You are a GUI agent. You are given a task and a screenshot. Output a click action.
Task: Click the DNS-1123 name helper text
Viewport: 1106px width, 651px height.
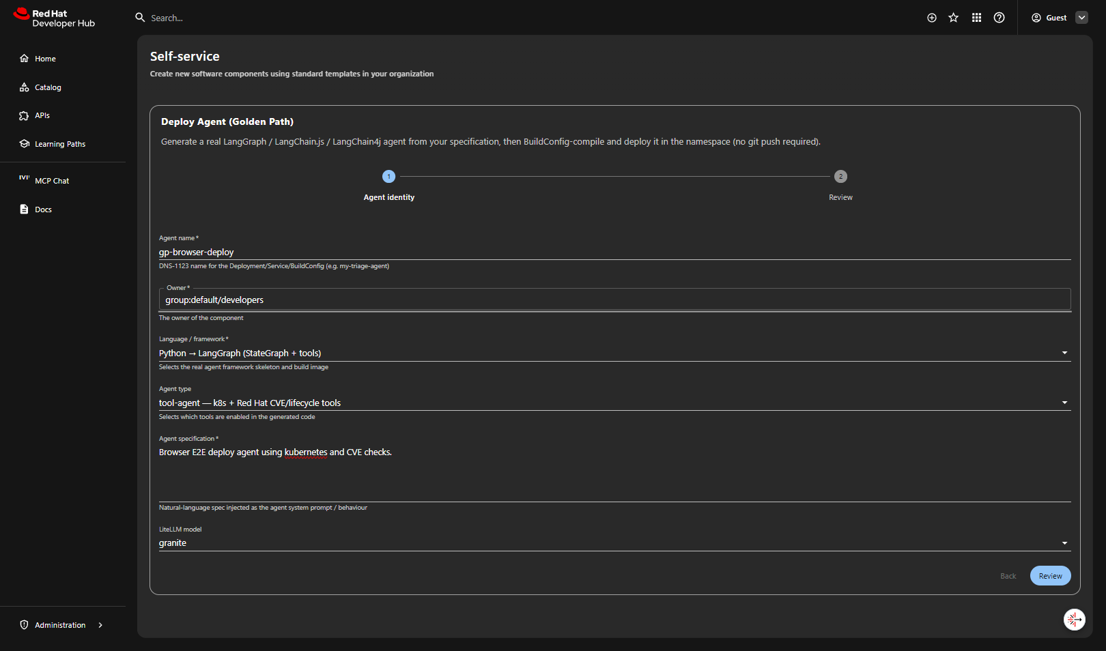point(274,266)
